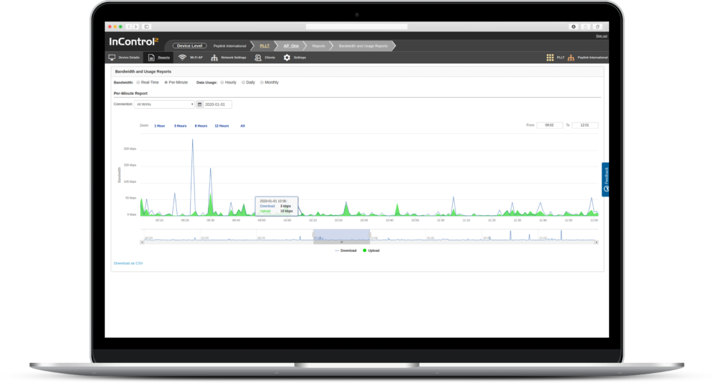Click the calendar icon beside date
Image resolution: width=714 pixels, height=383 pixels.
199,104
